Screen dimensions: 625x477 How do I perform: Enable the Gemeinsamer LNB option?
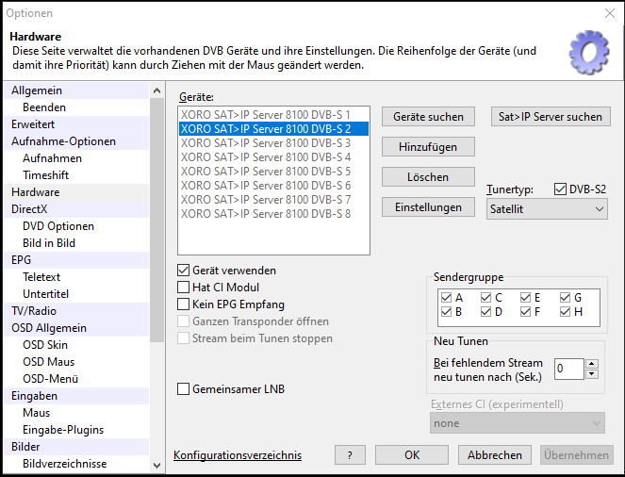click(x=184, y=389)
